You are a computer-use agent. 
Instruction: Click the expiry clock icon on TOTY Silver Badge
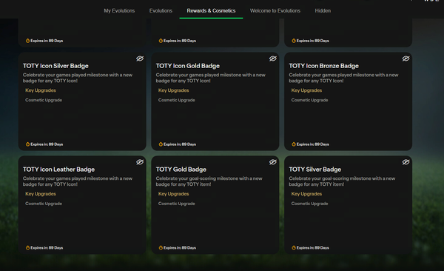click(x=294, y=248)
